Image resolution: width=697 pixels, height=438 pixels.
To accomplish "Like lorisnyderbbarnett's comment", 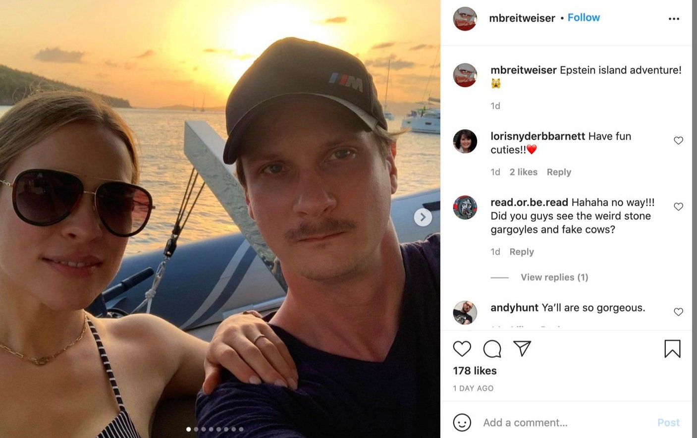I will [x=678, y=141].
